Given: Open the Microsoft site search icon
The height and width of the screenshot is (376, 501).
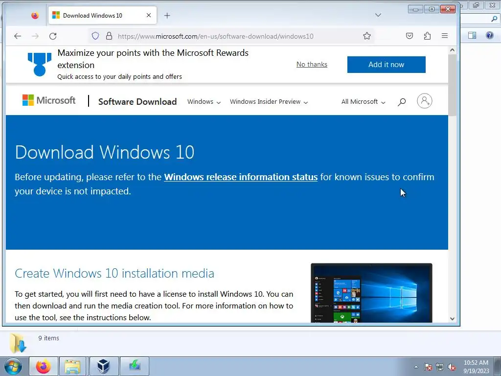Looking at the screenshot, I should pyautogui.click(x=402, y=102).
